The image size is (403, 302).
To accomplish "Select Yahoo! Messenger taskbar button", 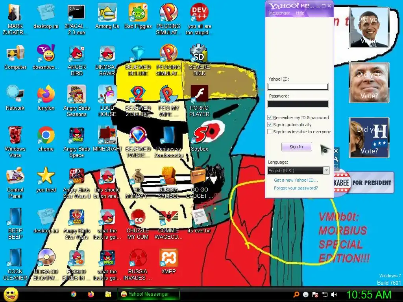I will (148, 294).
